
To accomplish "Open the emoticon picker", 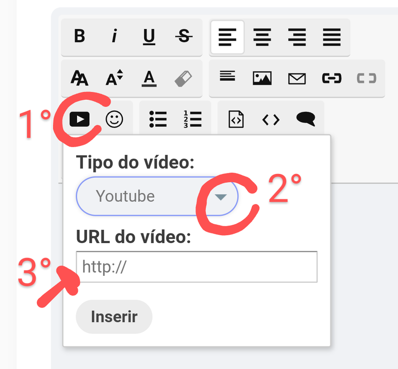I will [114, 119].
